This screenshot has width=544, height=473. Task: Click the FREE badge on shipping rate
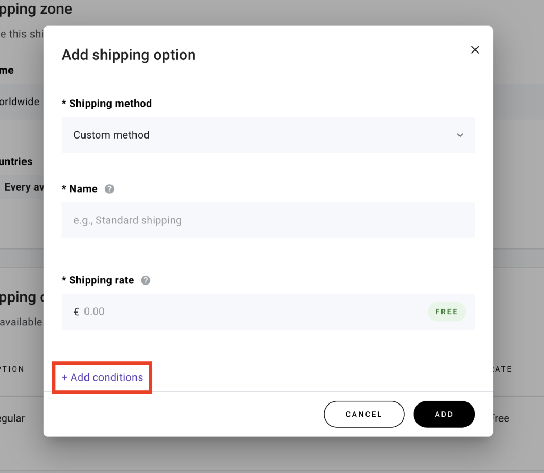tap(446, 312)
